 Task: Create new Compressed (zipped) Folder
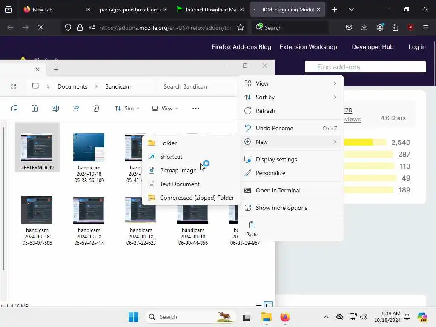(x=191, y=198)
